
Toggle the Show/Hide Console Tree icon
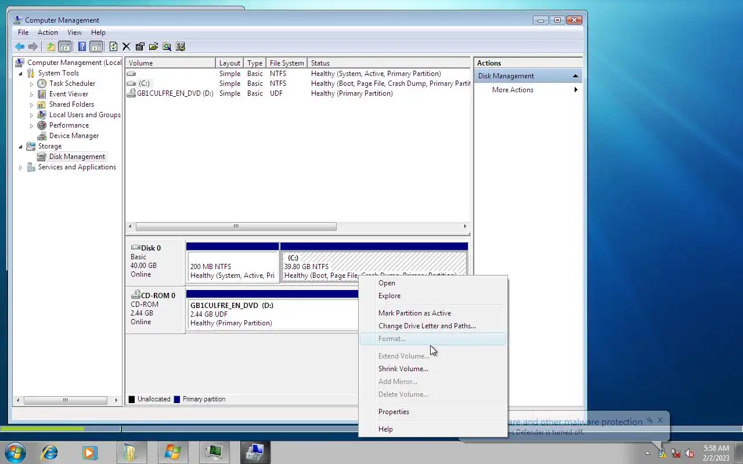pyautogui.click(x=65, y=47)
